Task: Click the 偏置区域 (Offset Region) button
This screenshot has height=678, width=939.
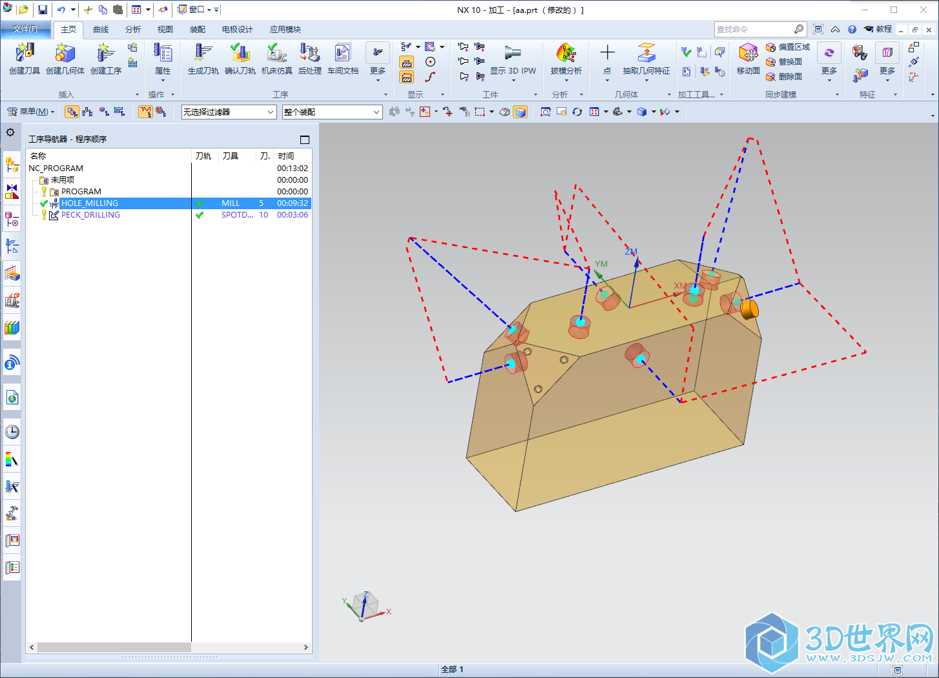Action: 787,47
